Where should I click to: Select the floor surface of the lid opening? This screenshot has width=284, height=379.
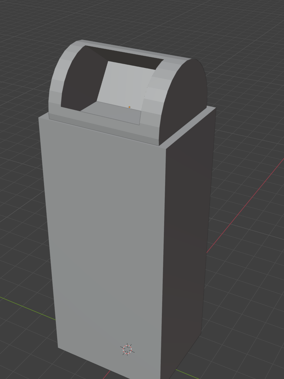click(x=112, y=113)
